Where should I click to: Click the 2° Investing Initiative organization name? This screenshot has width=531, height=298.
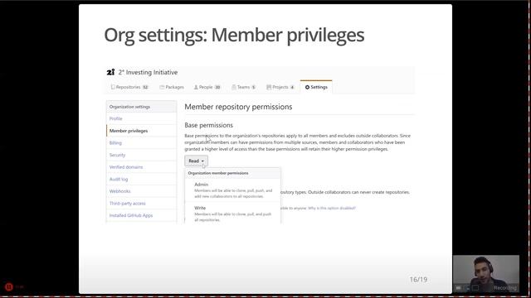(x=148, y=72)
